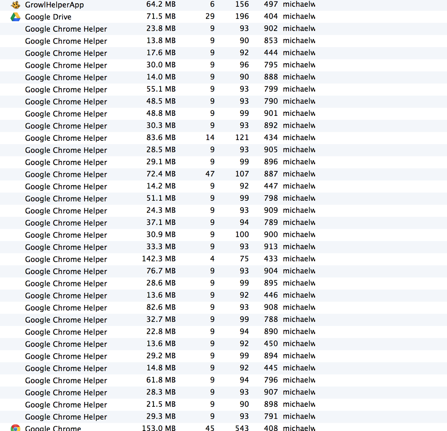Click Google Chrome Helper name in PID 433 row
The height and width of the screenshot is (431, 447).
click(66, 259)
